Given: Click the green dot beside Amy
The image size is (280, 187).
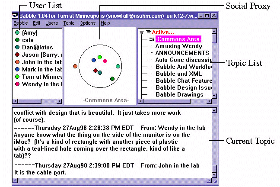Looking at the screenshot, I should (x=17, y=33).
